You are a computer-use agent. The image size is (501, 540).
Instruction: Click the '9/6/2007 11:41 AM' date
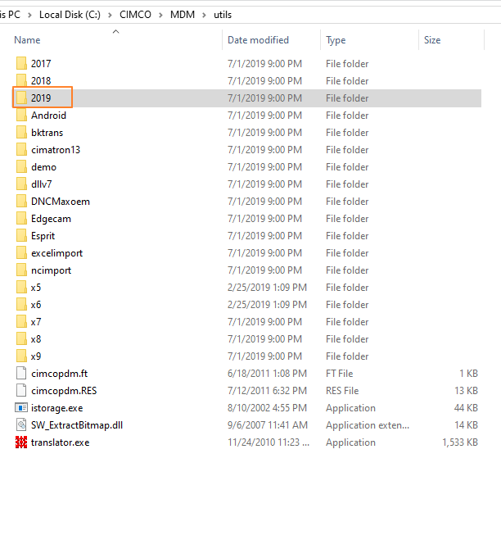(x=268, y=425)
